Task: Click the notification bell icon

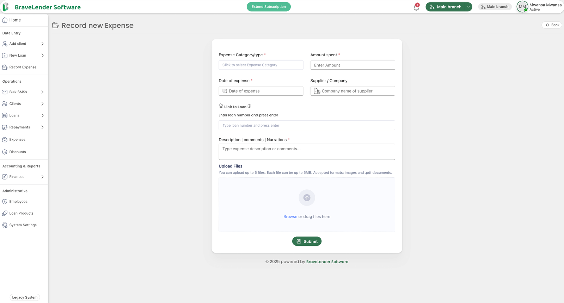Action: click(416, 7)
